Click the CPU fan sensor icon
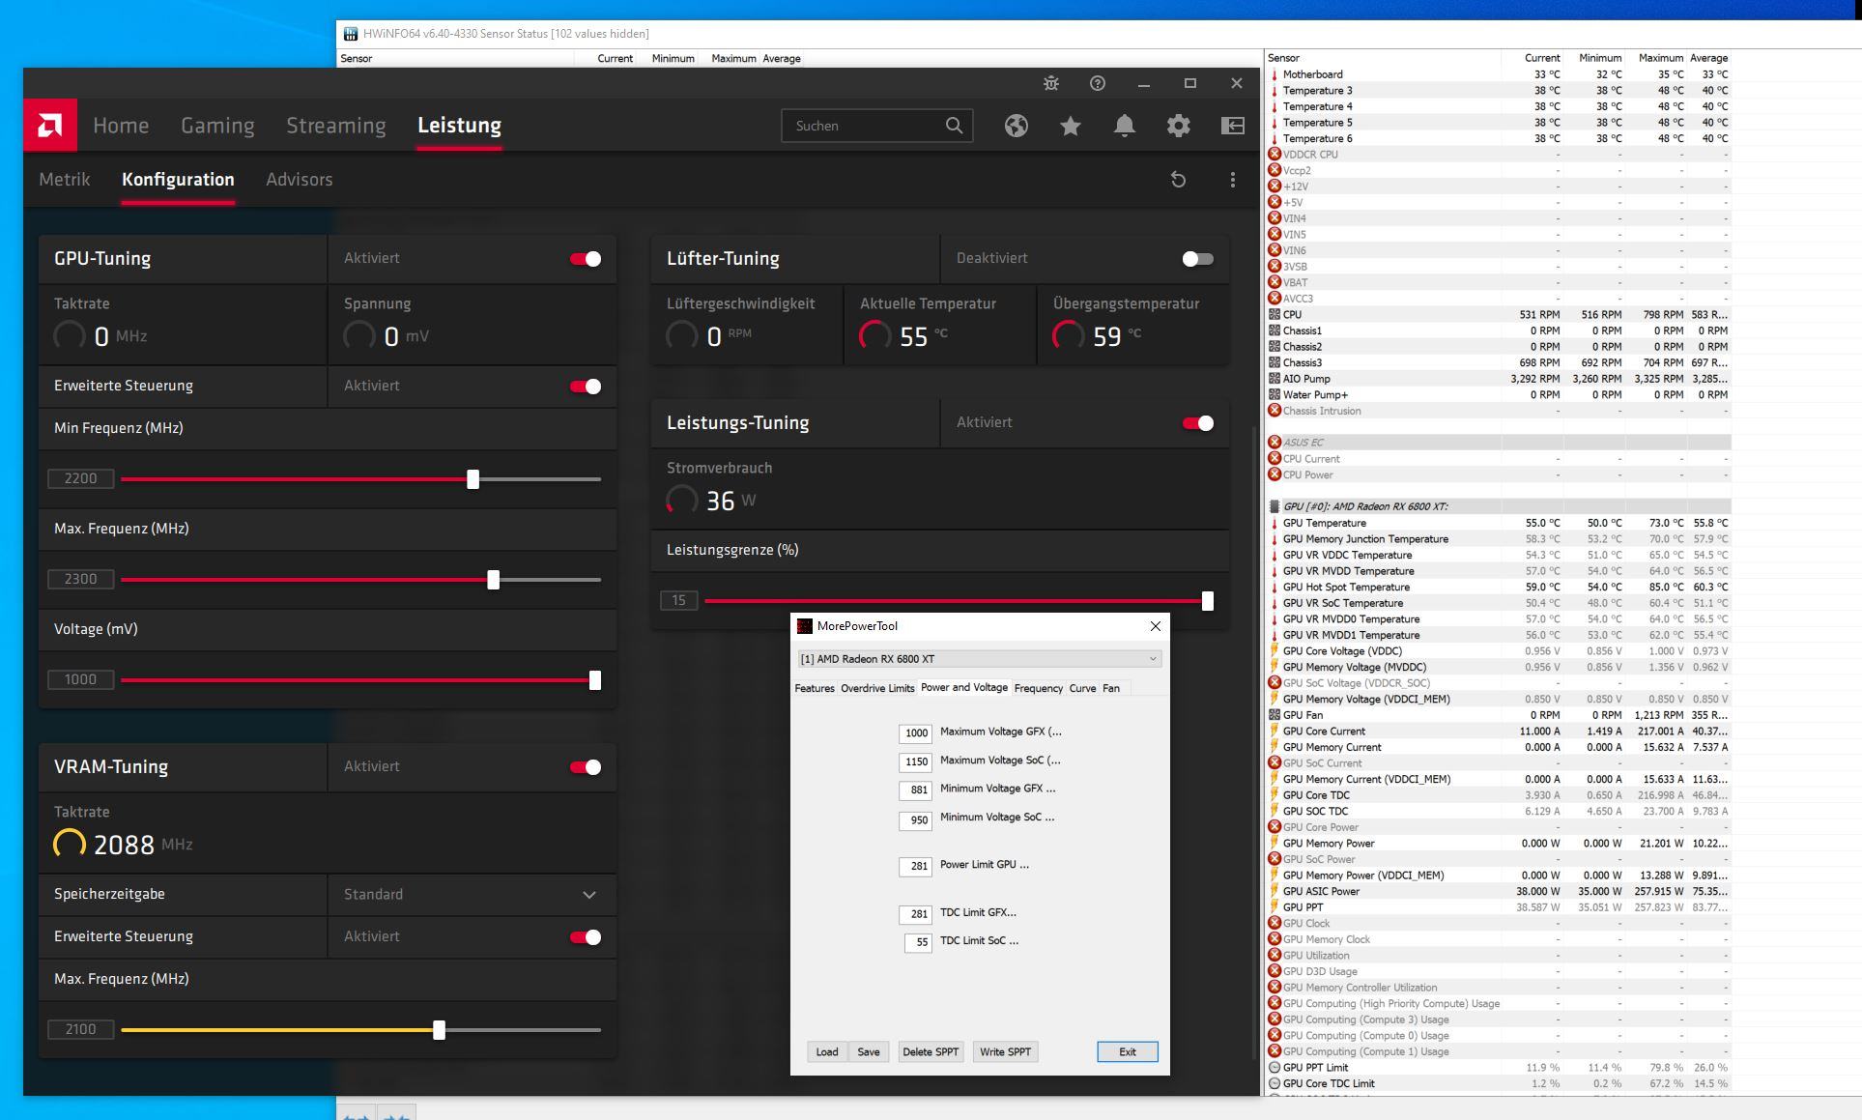Screen dimensions: 1862x1120 tap(1275, 315)
